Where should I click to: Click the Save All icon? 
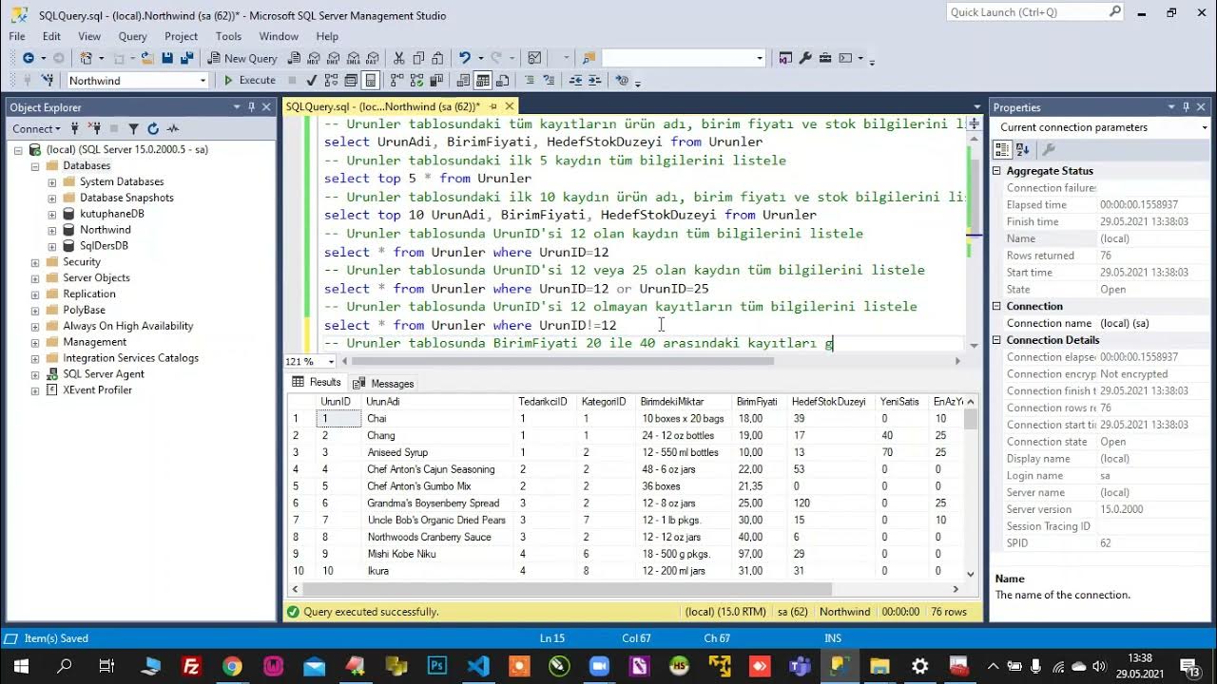pos(187,58)
